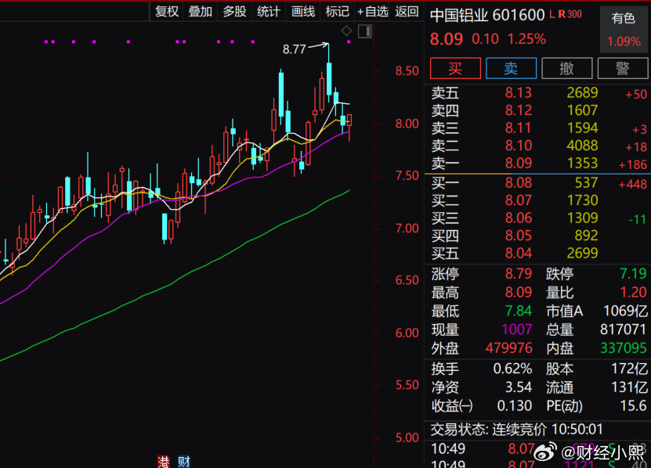Click current price 8.09 in header
This screenshot has height=468, width=651.
coord(446,39)
